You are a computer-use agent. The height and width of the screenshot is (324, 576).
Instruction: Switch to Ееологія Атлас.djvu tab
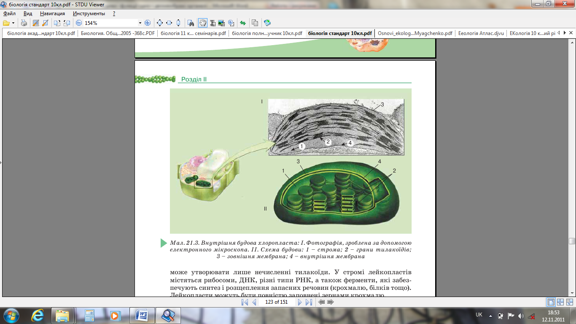click(x=481, y=33)
